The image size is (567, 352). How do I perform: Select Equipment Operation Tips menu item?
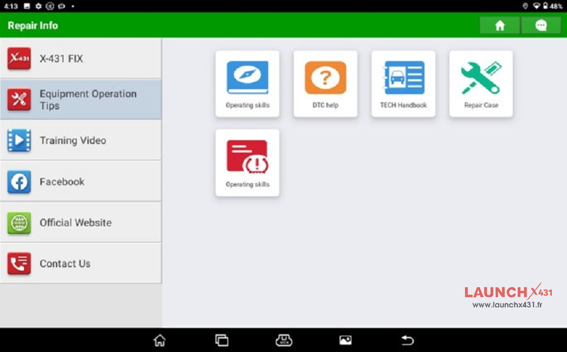point(81,99)
